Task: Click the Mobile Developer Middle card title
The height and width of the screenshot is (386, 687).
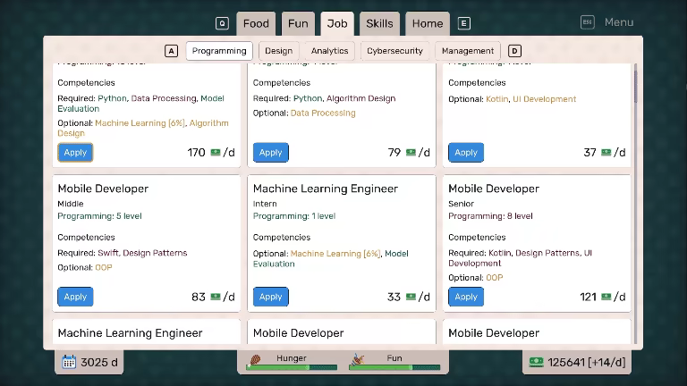Action: [103, 189]
